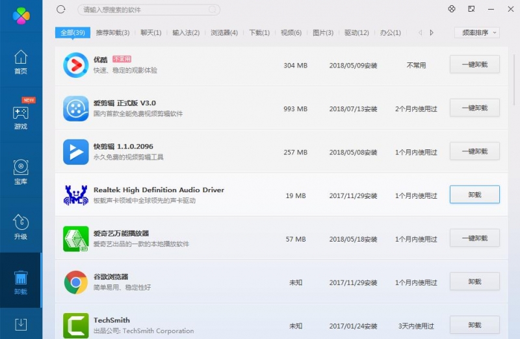Click the TechSmith Camtasia icon
This screenshot has width=520, height=339.
tap(76, 325)
